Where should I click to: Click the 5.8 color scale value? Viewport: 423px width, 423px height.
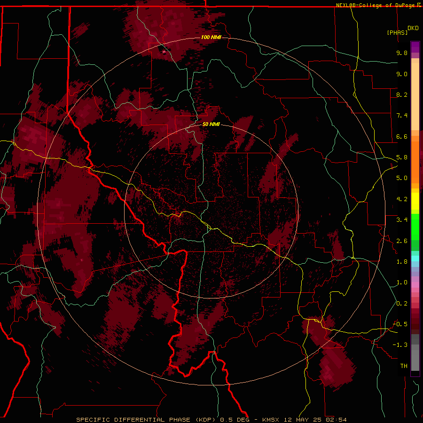402,157
